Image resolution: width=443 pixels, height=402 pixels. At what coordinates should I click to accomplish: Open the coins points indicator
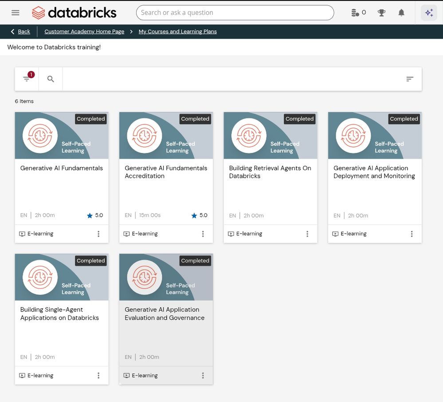[359, 13]
